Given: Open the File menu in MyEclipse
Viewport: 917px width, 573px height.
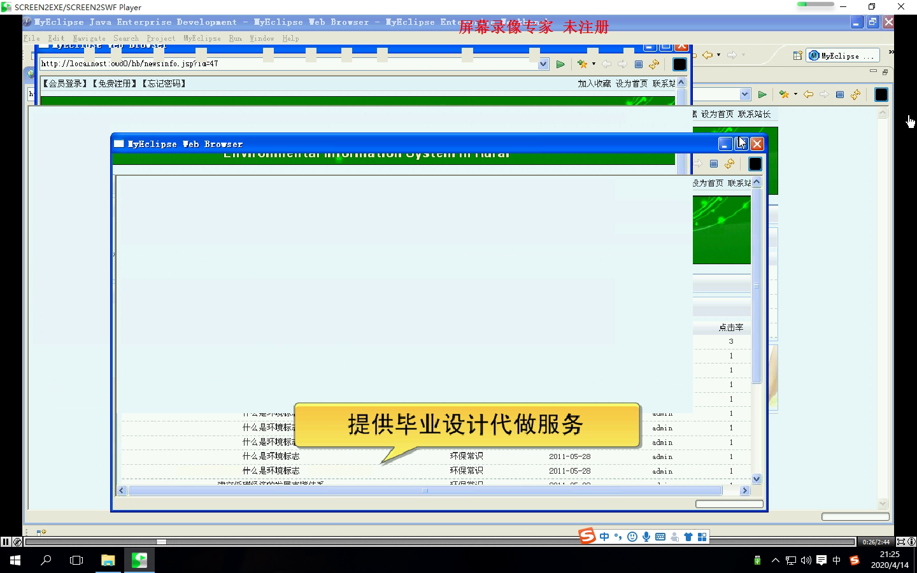Looking at the screenshot, I should click(31, 38).
